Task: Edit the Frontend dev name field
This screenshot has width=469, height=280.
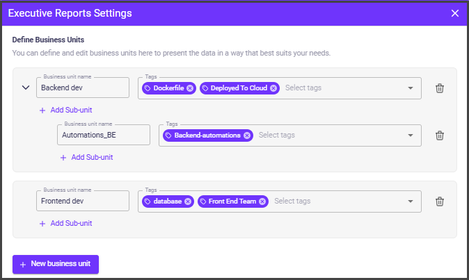Action: tap(82, 201)
